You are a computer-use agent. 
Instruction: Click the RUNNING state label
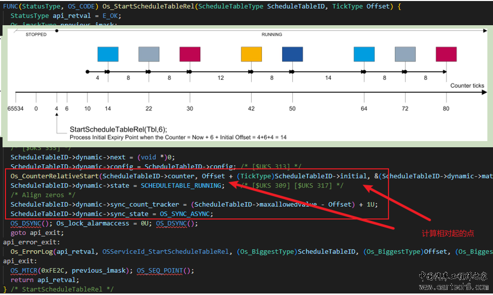pyautogui.click(x=272, y=34)
